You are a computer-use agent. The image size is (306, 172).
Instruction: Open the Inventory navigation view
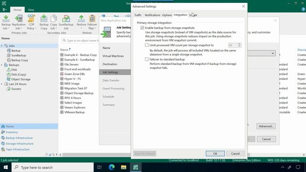[11, 132]
